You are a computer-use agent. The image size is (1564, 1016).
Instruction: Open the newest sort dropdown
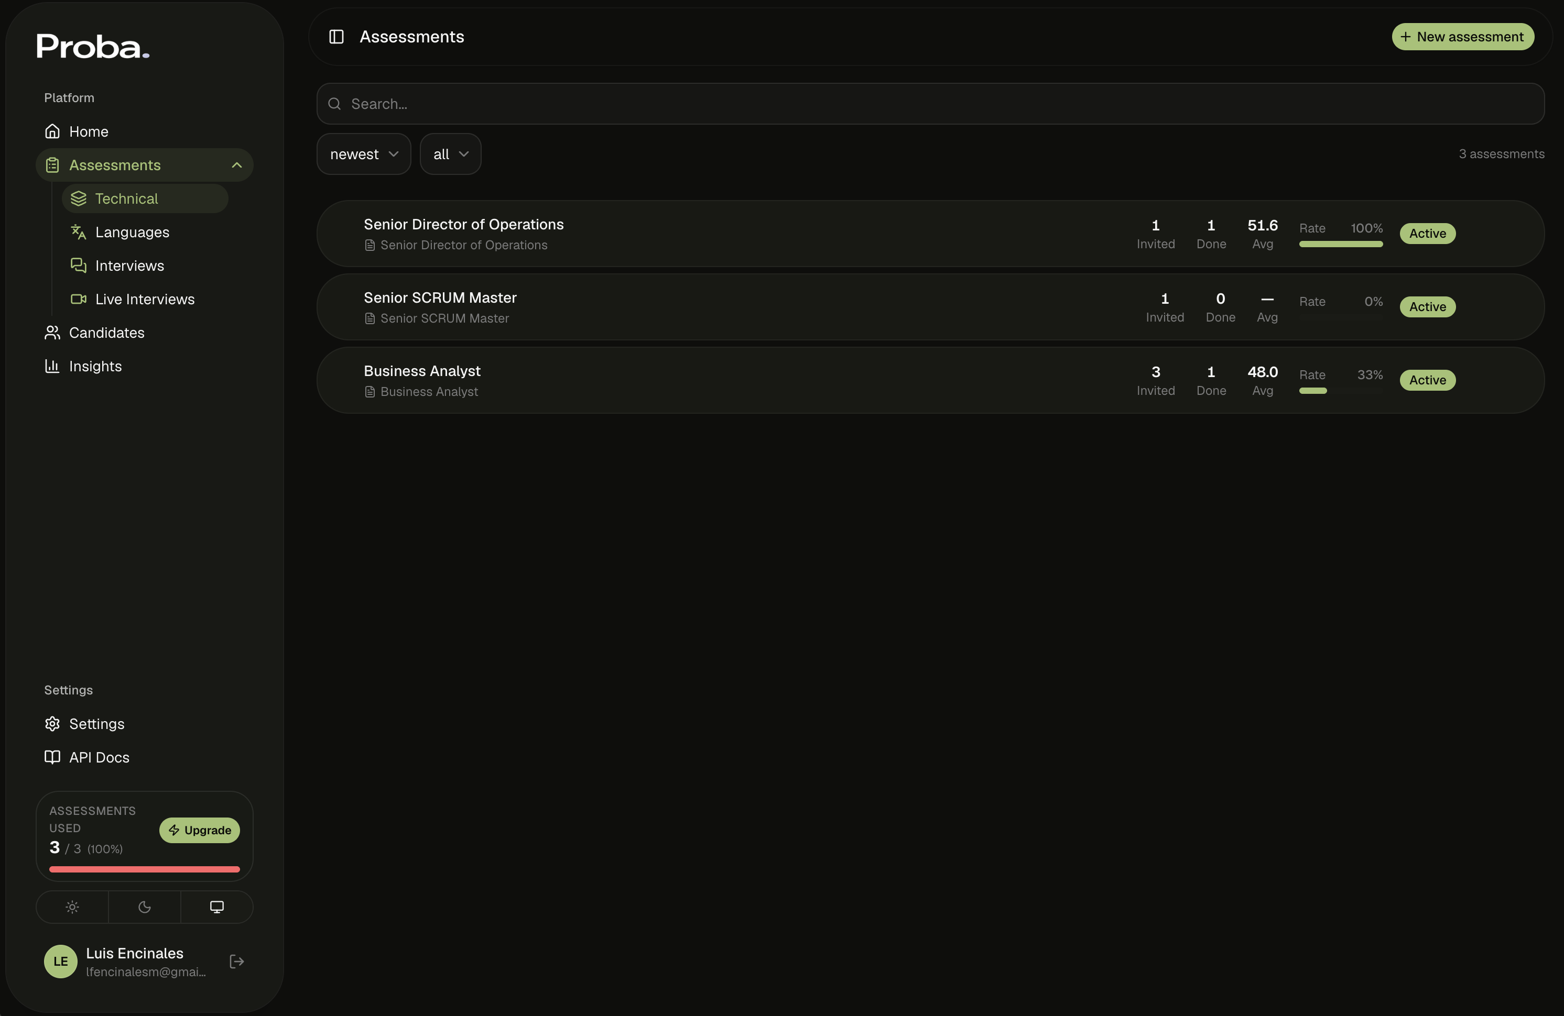pos(364,154)
